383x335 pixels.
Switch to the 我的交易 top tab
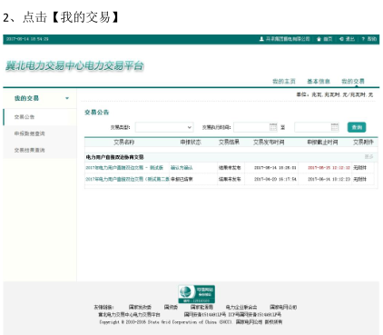(x=353, y=81)
